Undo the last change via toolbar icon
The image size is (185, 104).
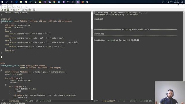click(x=18, y=10)
